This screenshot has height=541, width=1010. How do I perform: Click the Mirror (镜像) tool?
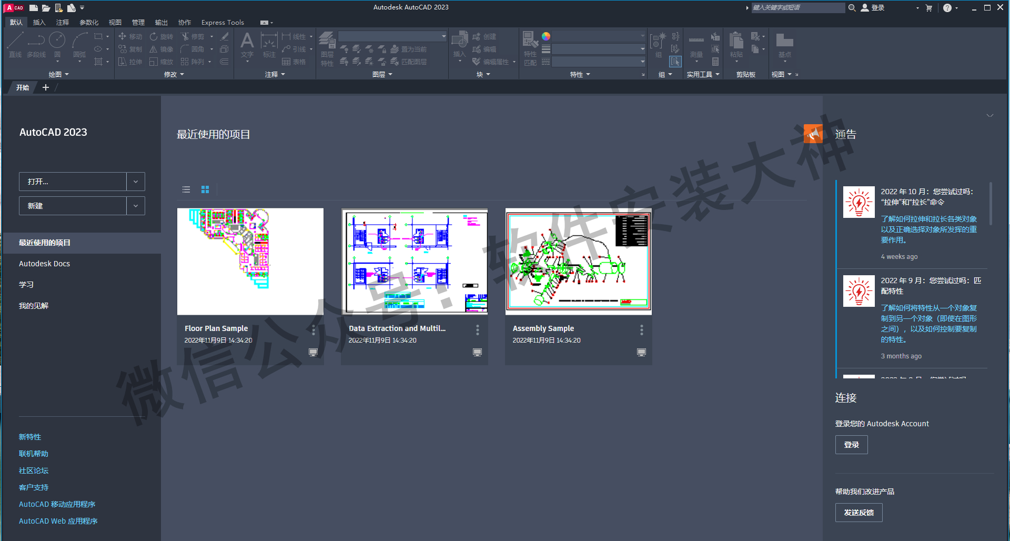(161, 49)
